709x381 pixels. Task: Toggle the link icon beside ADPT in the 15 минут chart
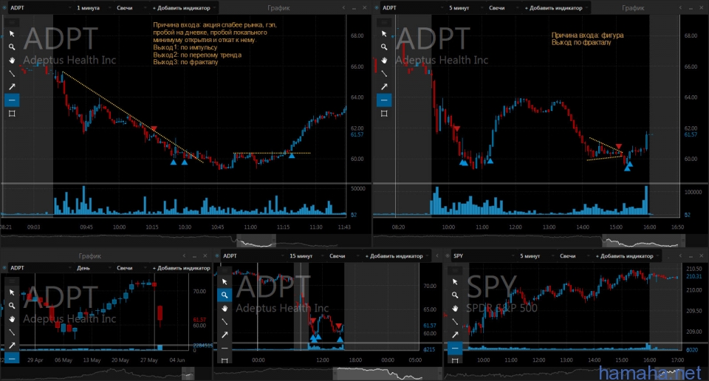pos(217,255)
